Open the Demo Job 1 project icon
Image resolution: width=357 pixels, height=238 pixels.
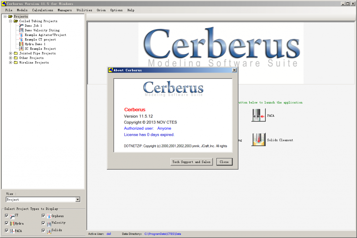point(21,26)
